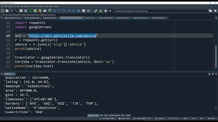
Task: Re-run the last script icon
Action: click(x=50, y=11)
